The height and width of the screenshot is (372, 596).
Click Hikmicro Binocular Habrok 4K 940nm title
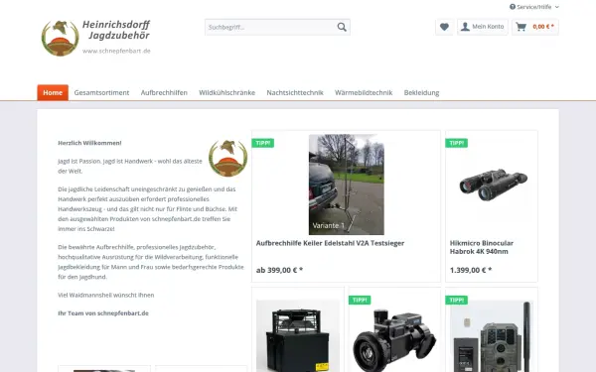coord(482,247)
